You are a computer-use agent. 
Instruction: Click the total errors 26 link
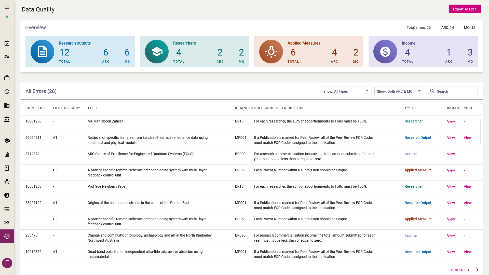click(x=429, y=28)
